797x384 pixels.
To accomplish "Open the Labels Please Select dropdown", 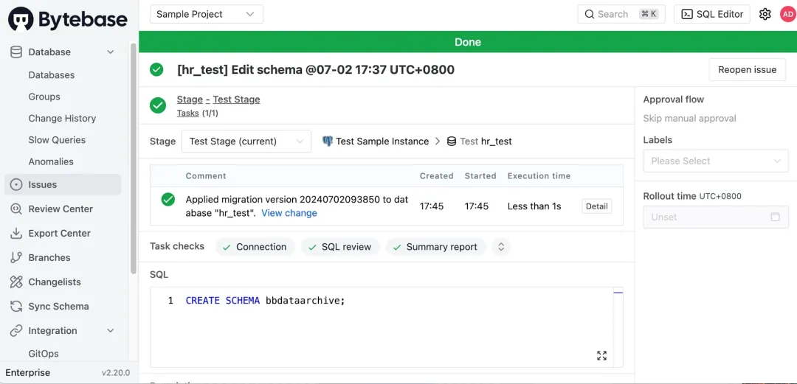I will click(x=715, y=161).
